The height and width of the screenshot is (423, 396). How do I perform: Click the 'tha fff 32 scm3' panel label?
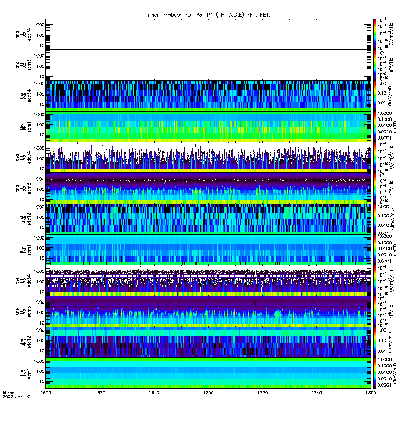pyautogui.click(x=23, y=65)
